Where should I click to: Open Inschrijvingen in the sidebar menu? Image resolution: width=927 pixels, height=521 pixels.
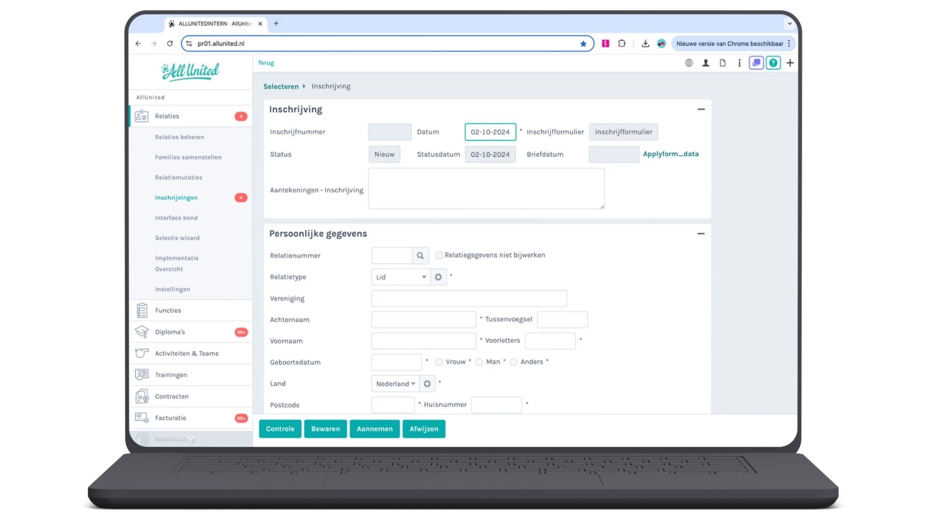176,197
